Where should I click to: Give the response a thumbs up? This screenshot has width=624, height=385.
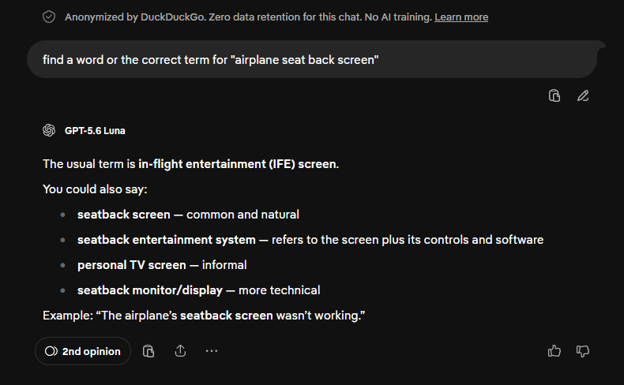[x=554, y=351]
